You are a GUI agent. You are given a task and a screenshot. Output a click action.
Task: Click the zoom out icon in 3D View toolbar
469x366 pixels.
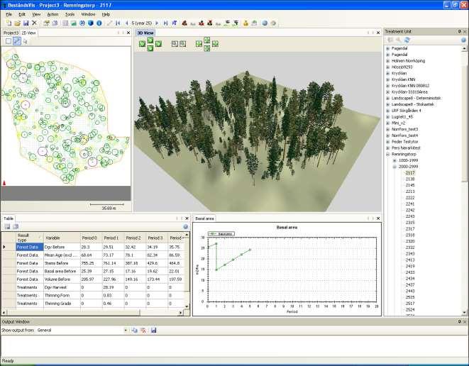click(183, 44)
